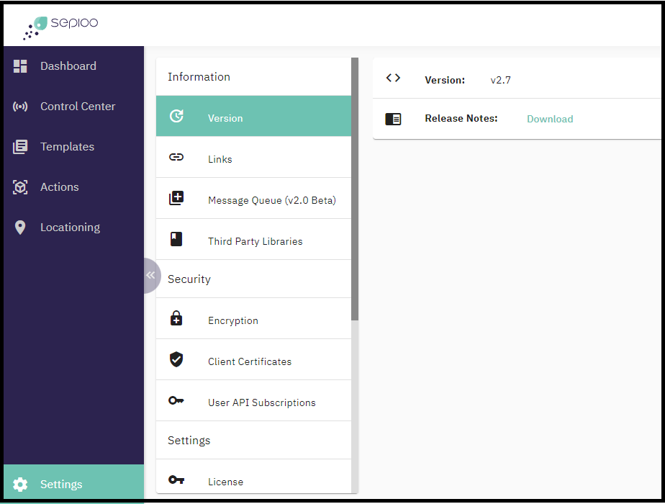This screenshot has width=665, height=504.
Task: Click the Templates library icon
Action: tap(20, 147)
